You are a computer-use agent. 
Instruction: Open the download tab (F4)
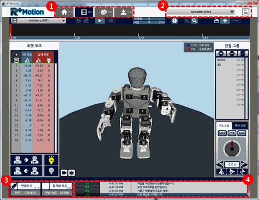pos(123,12)
